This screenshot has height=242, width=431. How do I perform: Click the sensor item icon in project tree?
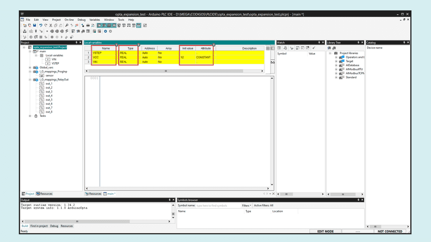(42, 76)
